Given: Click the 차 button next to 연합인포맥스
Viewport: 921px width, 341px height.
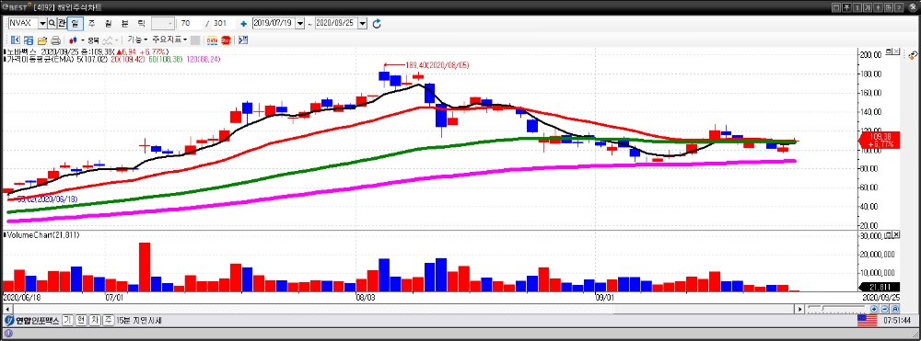Looking at the screenshot, I should pos(94,321).
